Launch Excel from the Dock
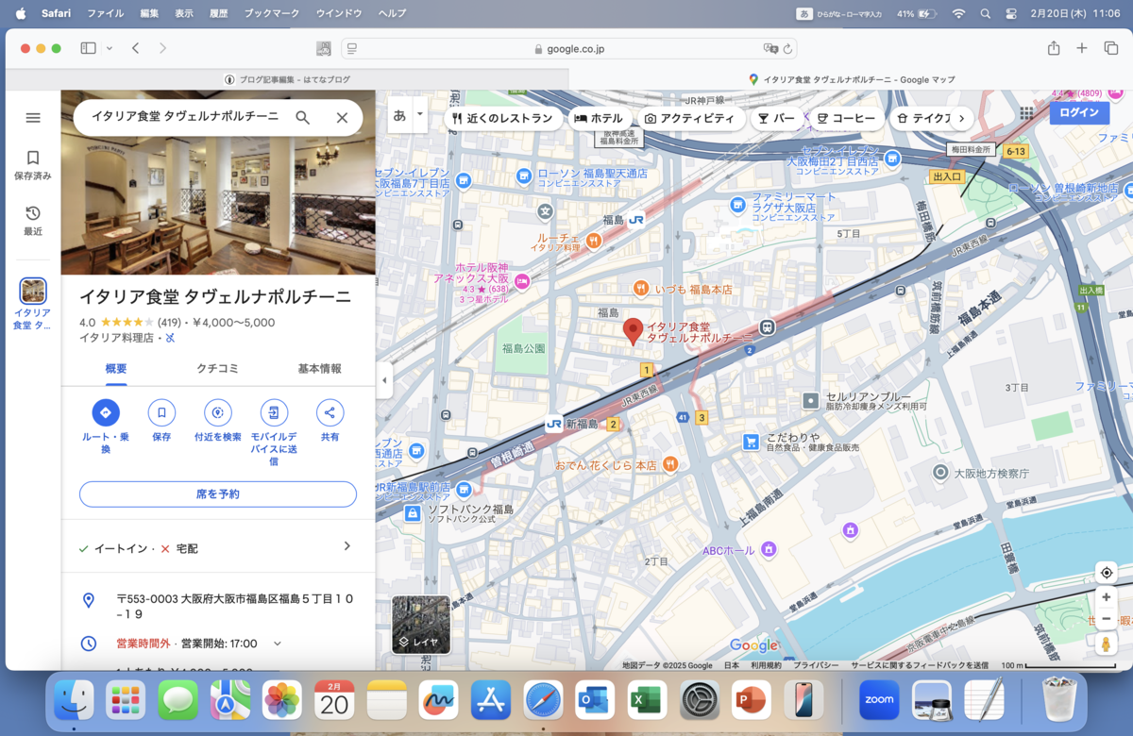Image resolution: width=1133 pixels, height=736 pixels. click(x=647, y=700)
